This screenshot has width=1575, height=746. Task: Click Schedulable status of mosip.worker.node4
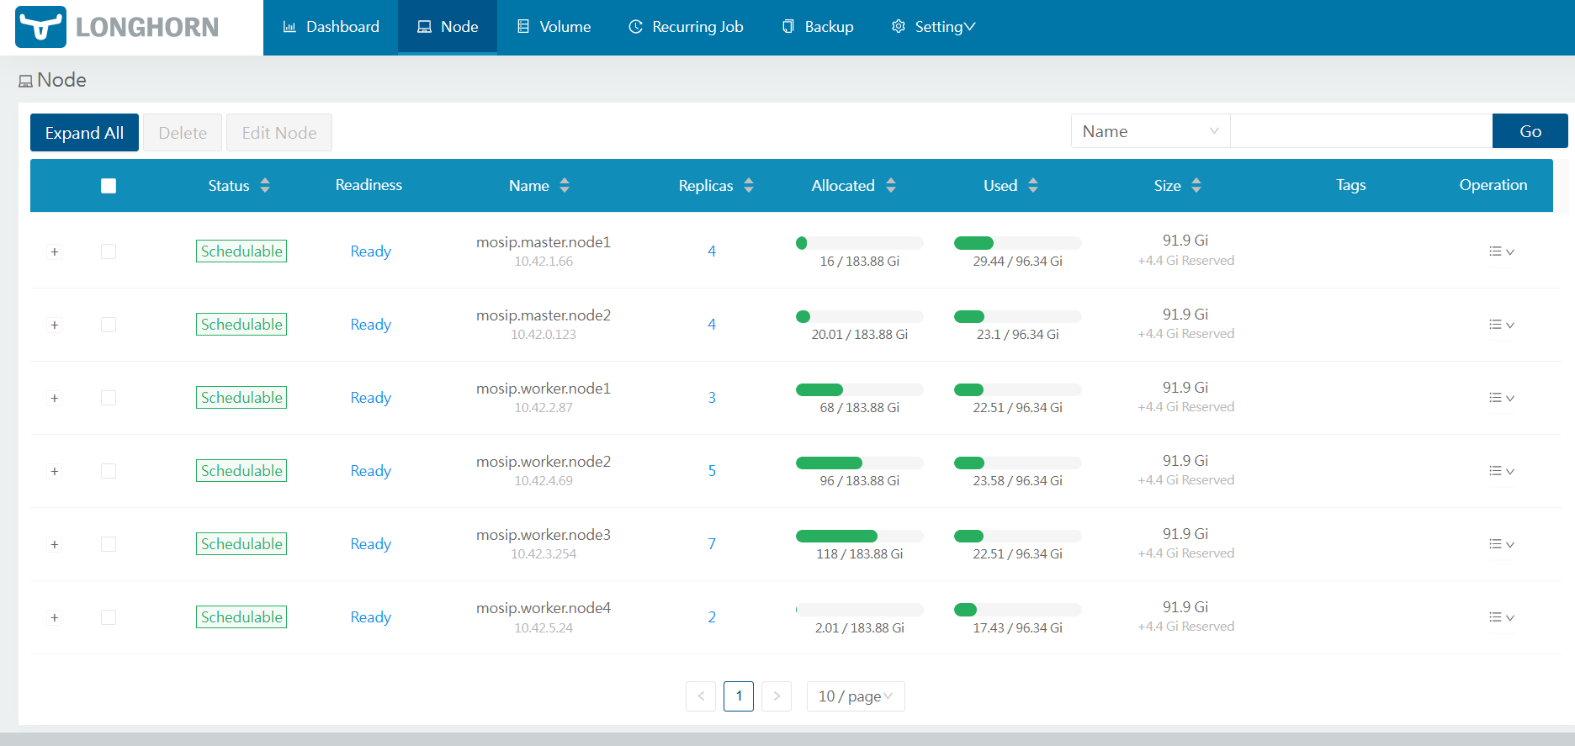[x=241, y=617]
